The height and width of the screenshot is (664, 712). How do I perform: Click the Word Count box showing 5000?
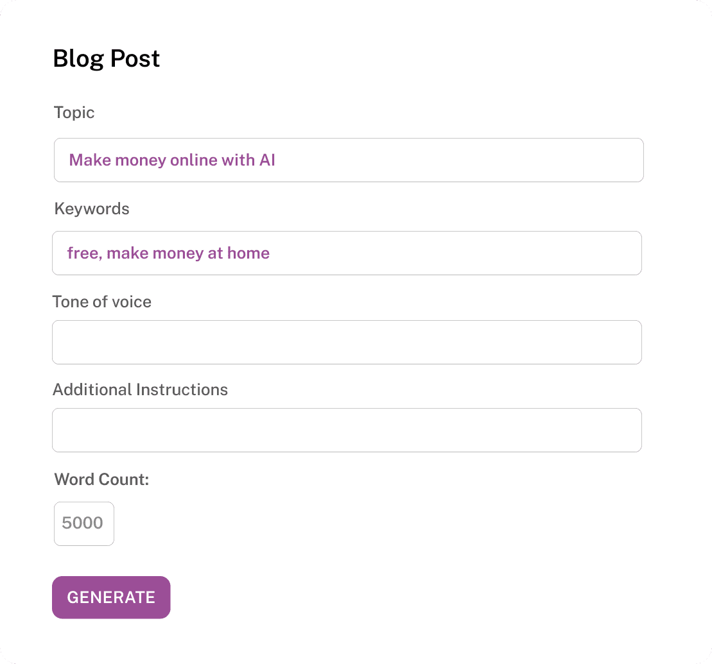(x=83, y=524)
